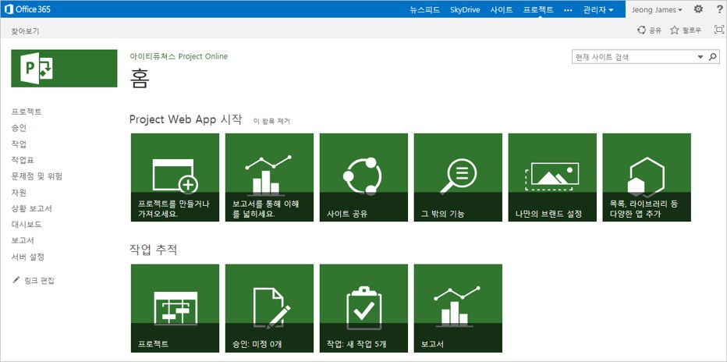The height and width of the screenshot is (362, 727).
Task: Follow this site using the 팔로우 star
Action: (x=686, y=30)
